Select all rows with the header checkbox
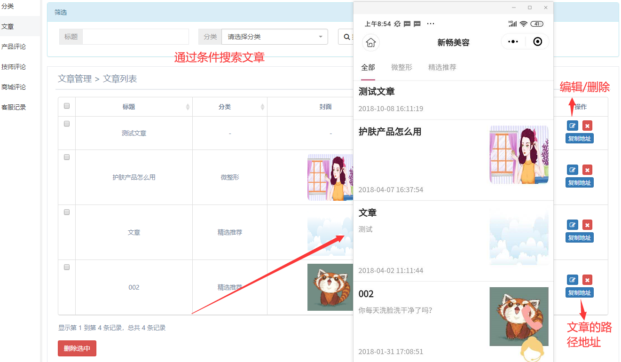This screenshot has height=362, width=621. click(x=67, y=106)
